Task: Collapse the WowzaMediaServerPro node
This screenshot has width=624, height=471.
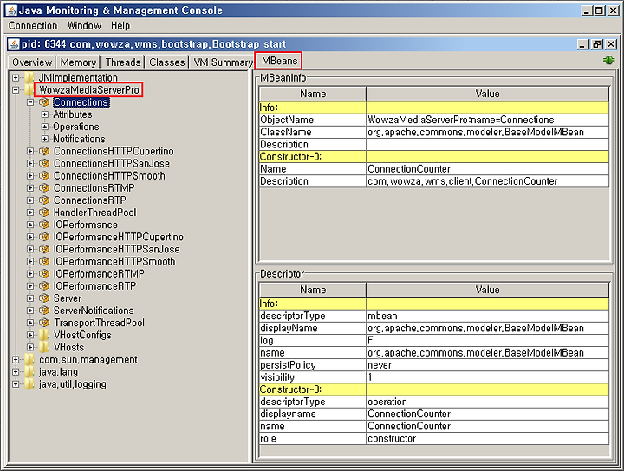Action: (x=16, y=90)
